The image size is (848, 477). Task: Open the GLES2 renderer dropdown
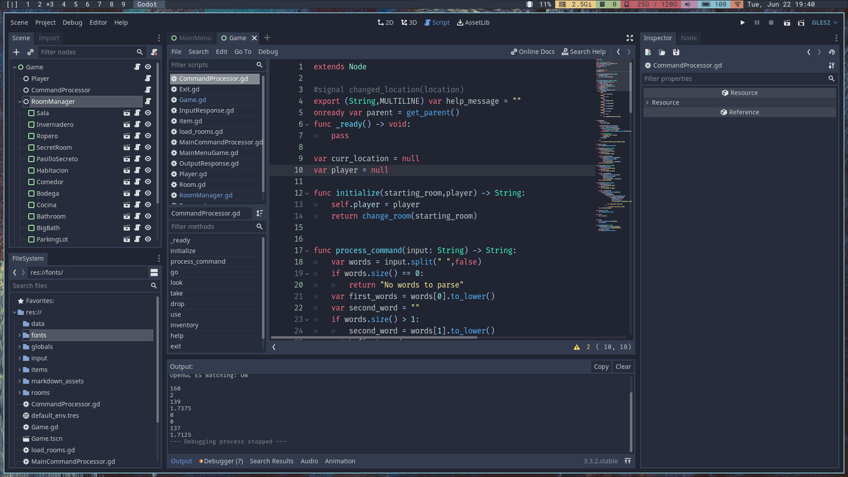coord(824,23)
